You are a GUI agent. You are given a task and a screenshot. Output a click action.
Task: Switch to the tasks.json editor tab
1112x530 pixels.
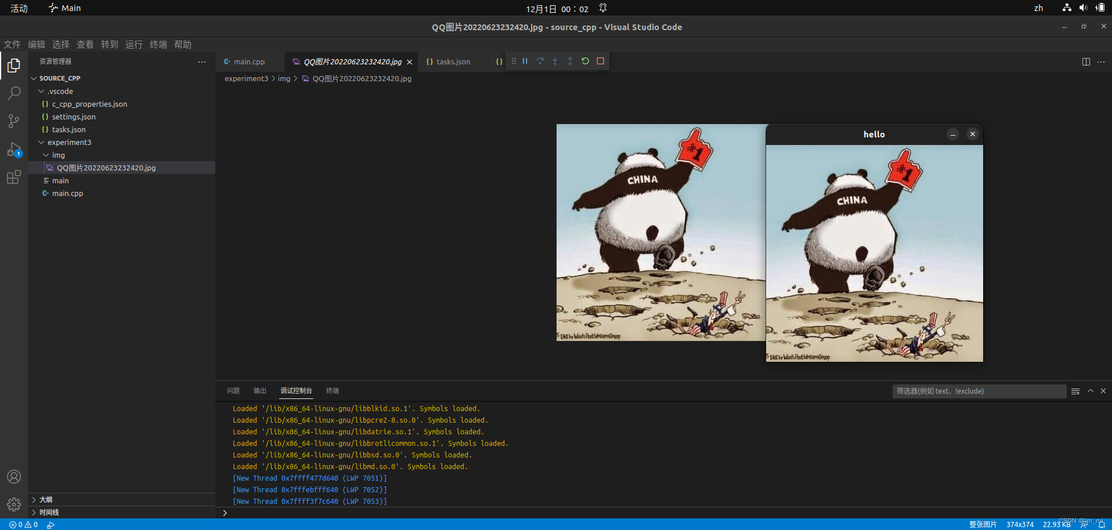(452, 61)
